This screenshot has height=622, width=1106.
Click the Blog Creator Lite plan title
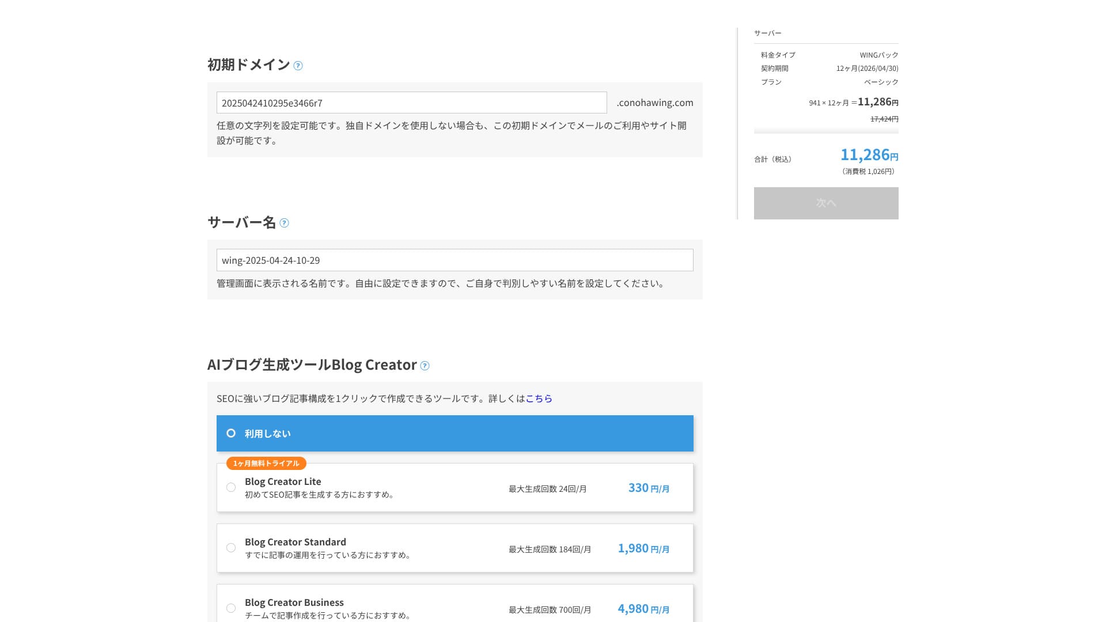coord(283,481)
